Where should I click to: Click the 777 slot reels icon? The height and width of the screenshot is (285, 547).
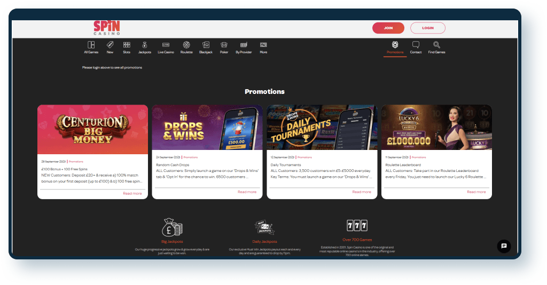357,225
